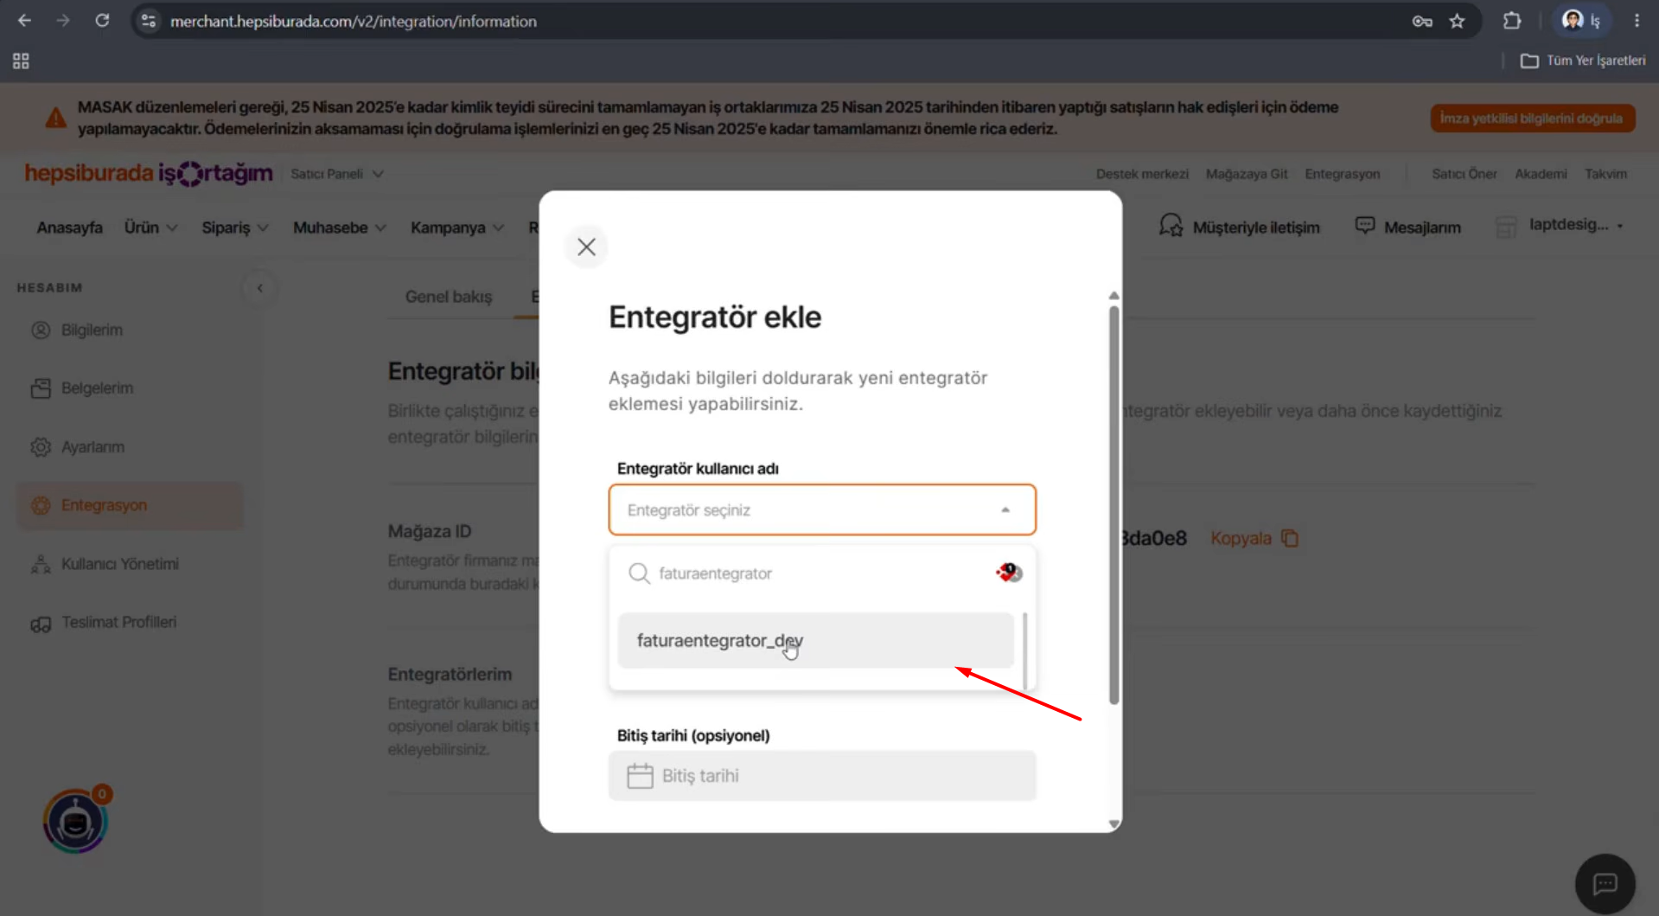Expand the Sipariş menu

click(234, 227)
